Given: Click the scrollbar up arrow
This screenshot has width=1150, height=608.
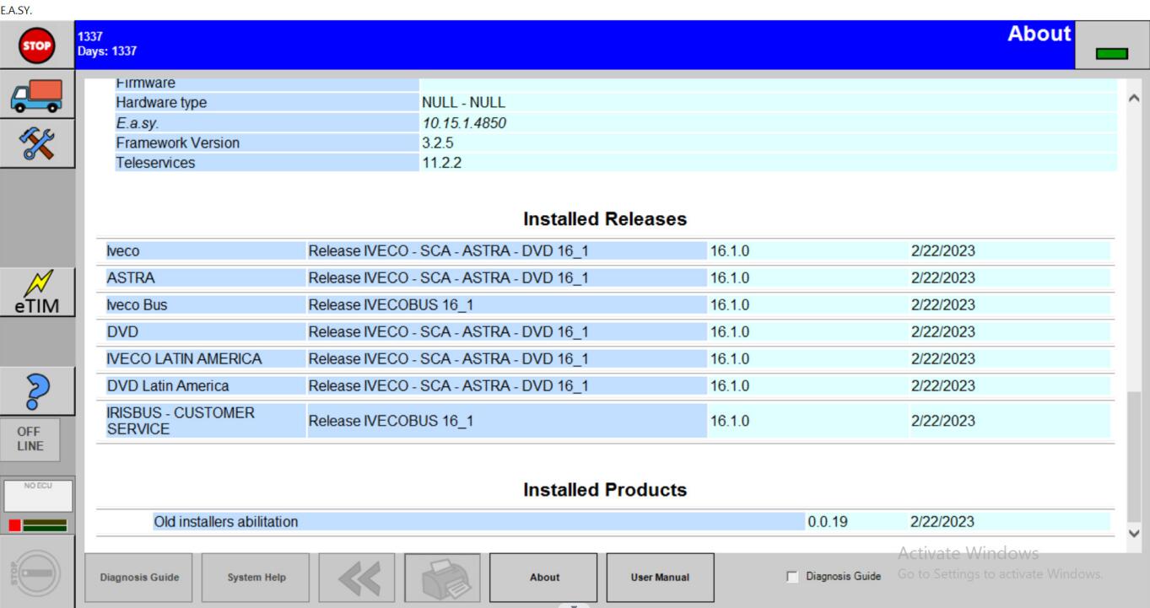Looking at the screenshot, I should [x=1136, y=100].
